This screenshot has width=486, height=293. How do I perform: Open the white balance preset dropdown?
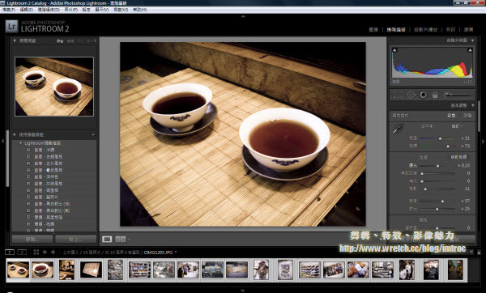[457, 126]
